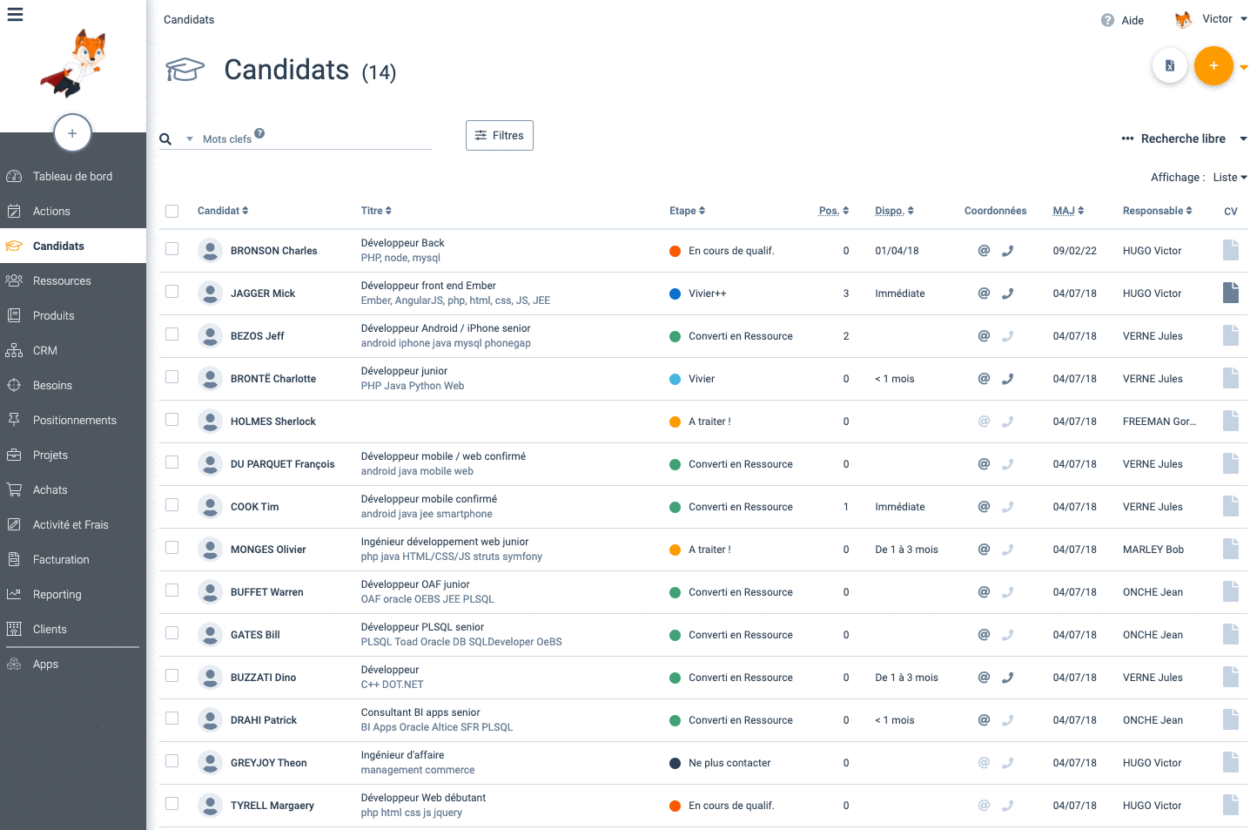The height and width of the screenshot is (830, 1257).
Task: Select the checkbox for HOLMES Sherlock
Action: [172, 420]
